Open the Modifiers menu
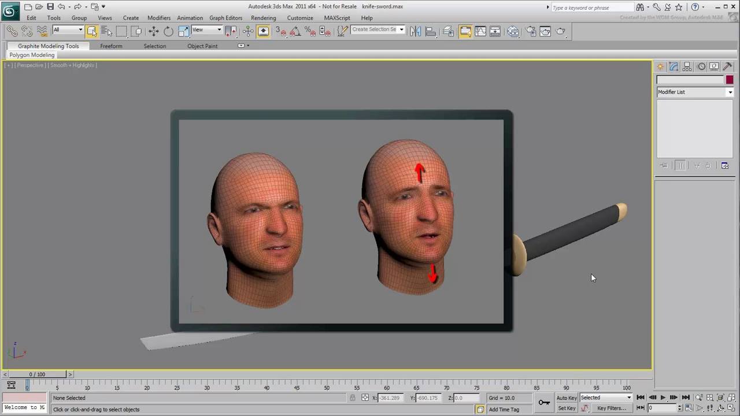The height and width of the screenshot is (416, 740). (x=159, y=18)
